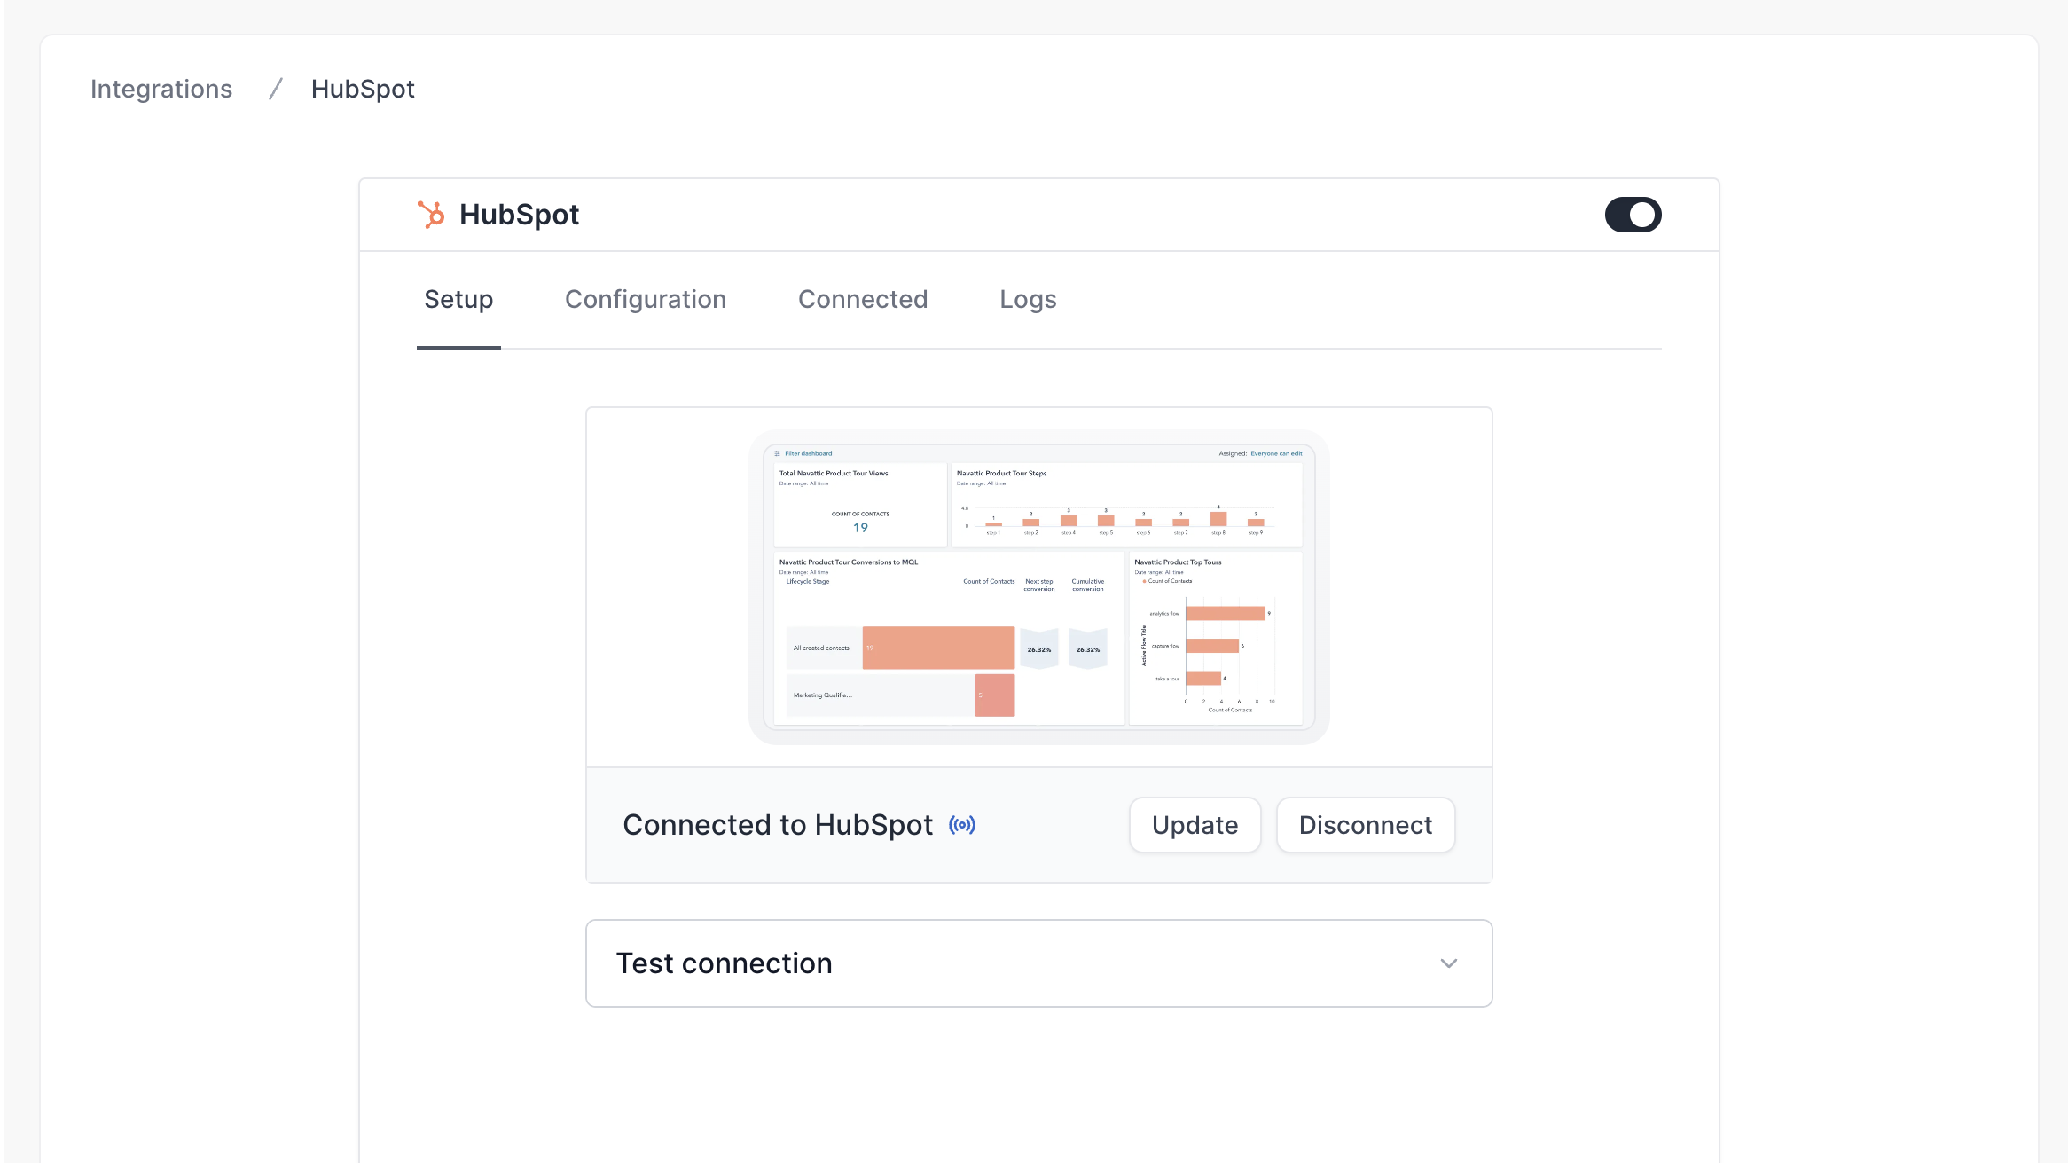Select the Setup tab
Image resolution: width=2068 pixels, height=1163 pixels.
point(458,299)
